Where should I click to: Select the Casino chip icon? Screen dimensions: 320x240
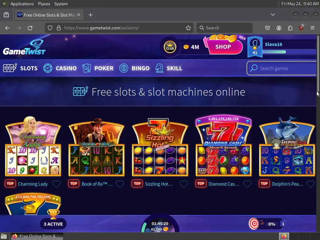pos(48,68)
